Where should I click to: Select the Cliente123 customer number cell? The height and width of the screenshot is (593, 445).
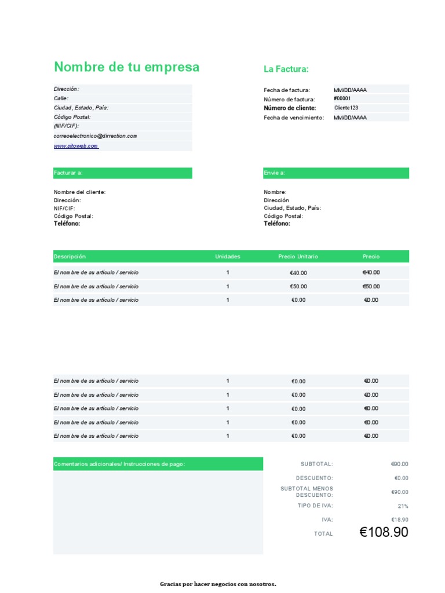pyautogui.click(x=346, y=108)
